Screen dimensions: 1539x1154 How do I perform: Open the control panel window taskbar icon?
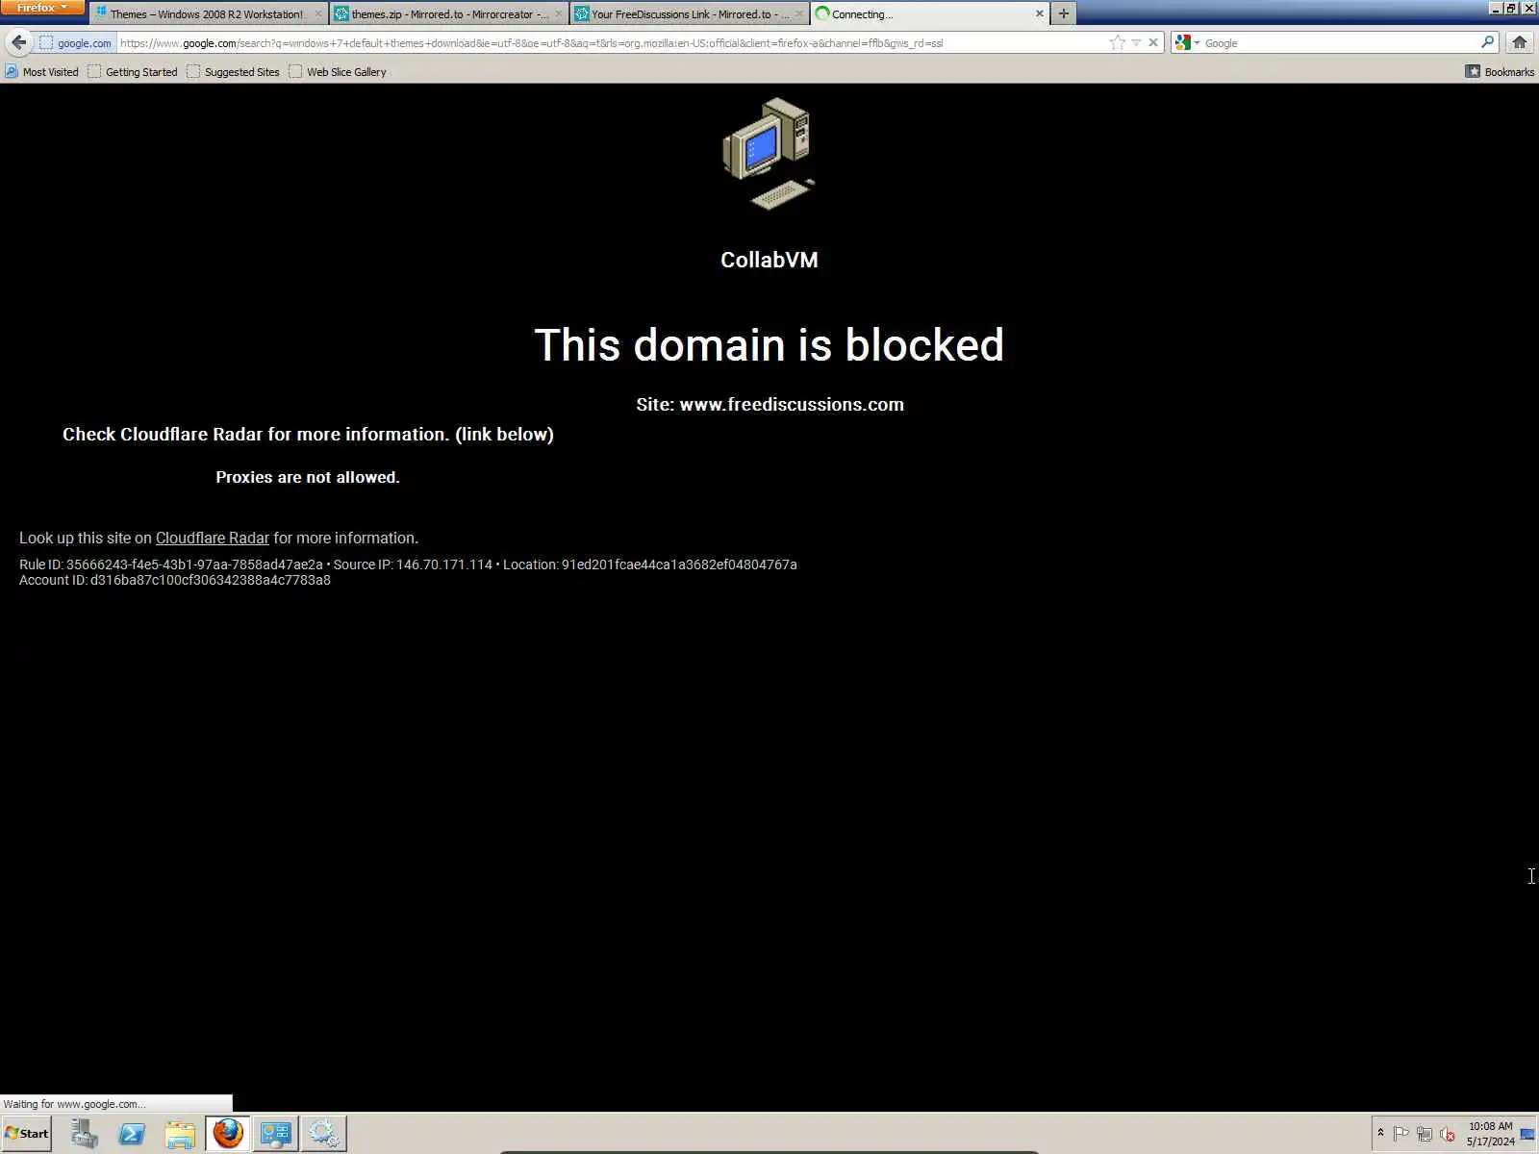click(x=276, y=1134)
